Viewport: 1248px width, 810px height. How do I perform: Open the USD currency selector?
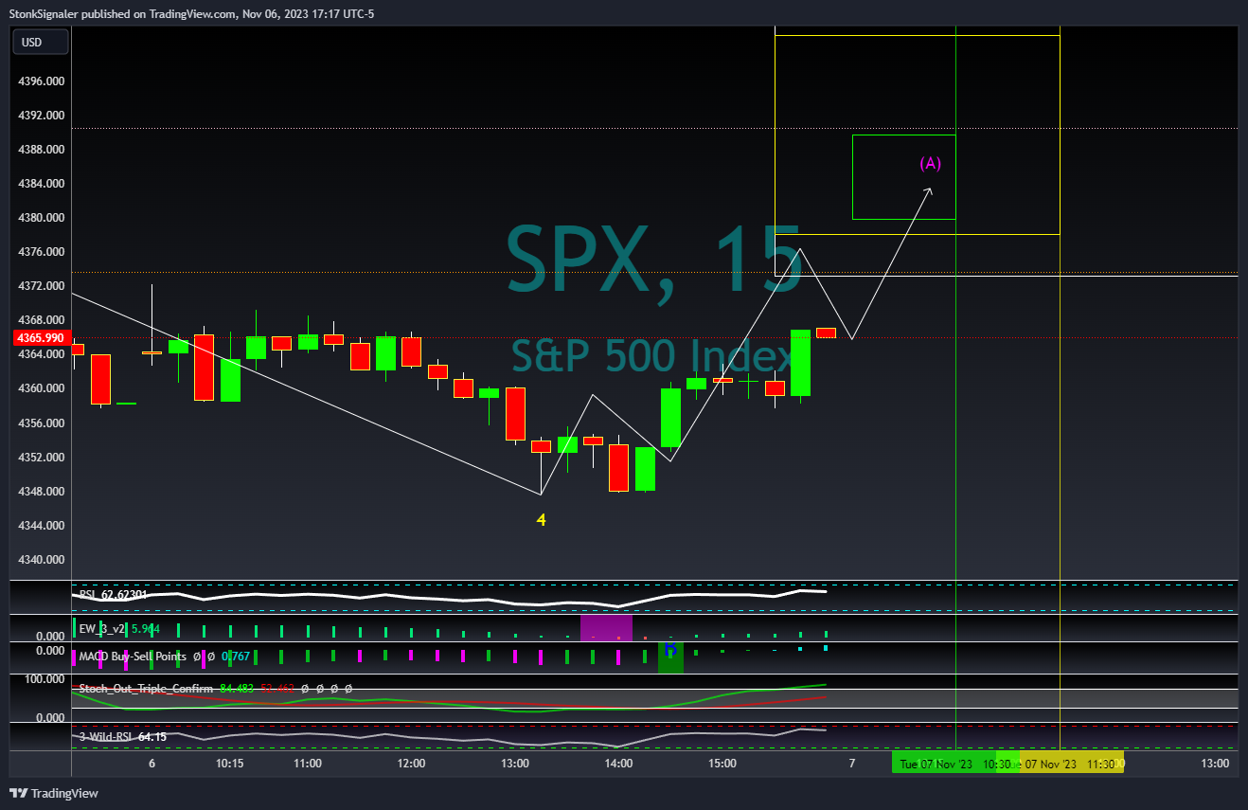(39, 42)
